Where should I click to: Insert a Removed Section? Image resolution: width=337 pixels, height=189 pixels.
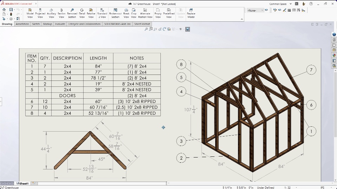(72, 13)
